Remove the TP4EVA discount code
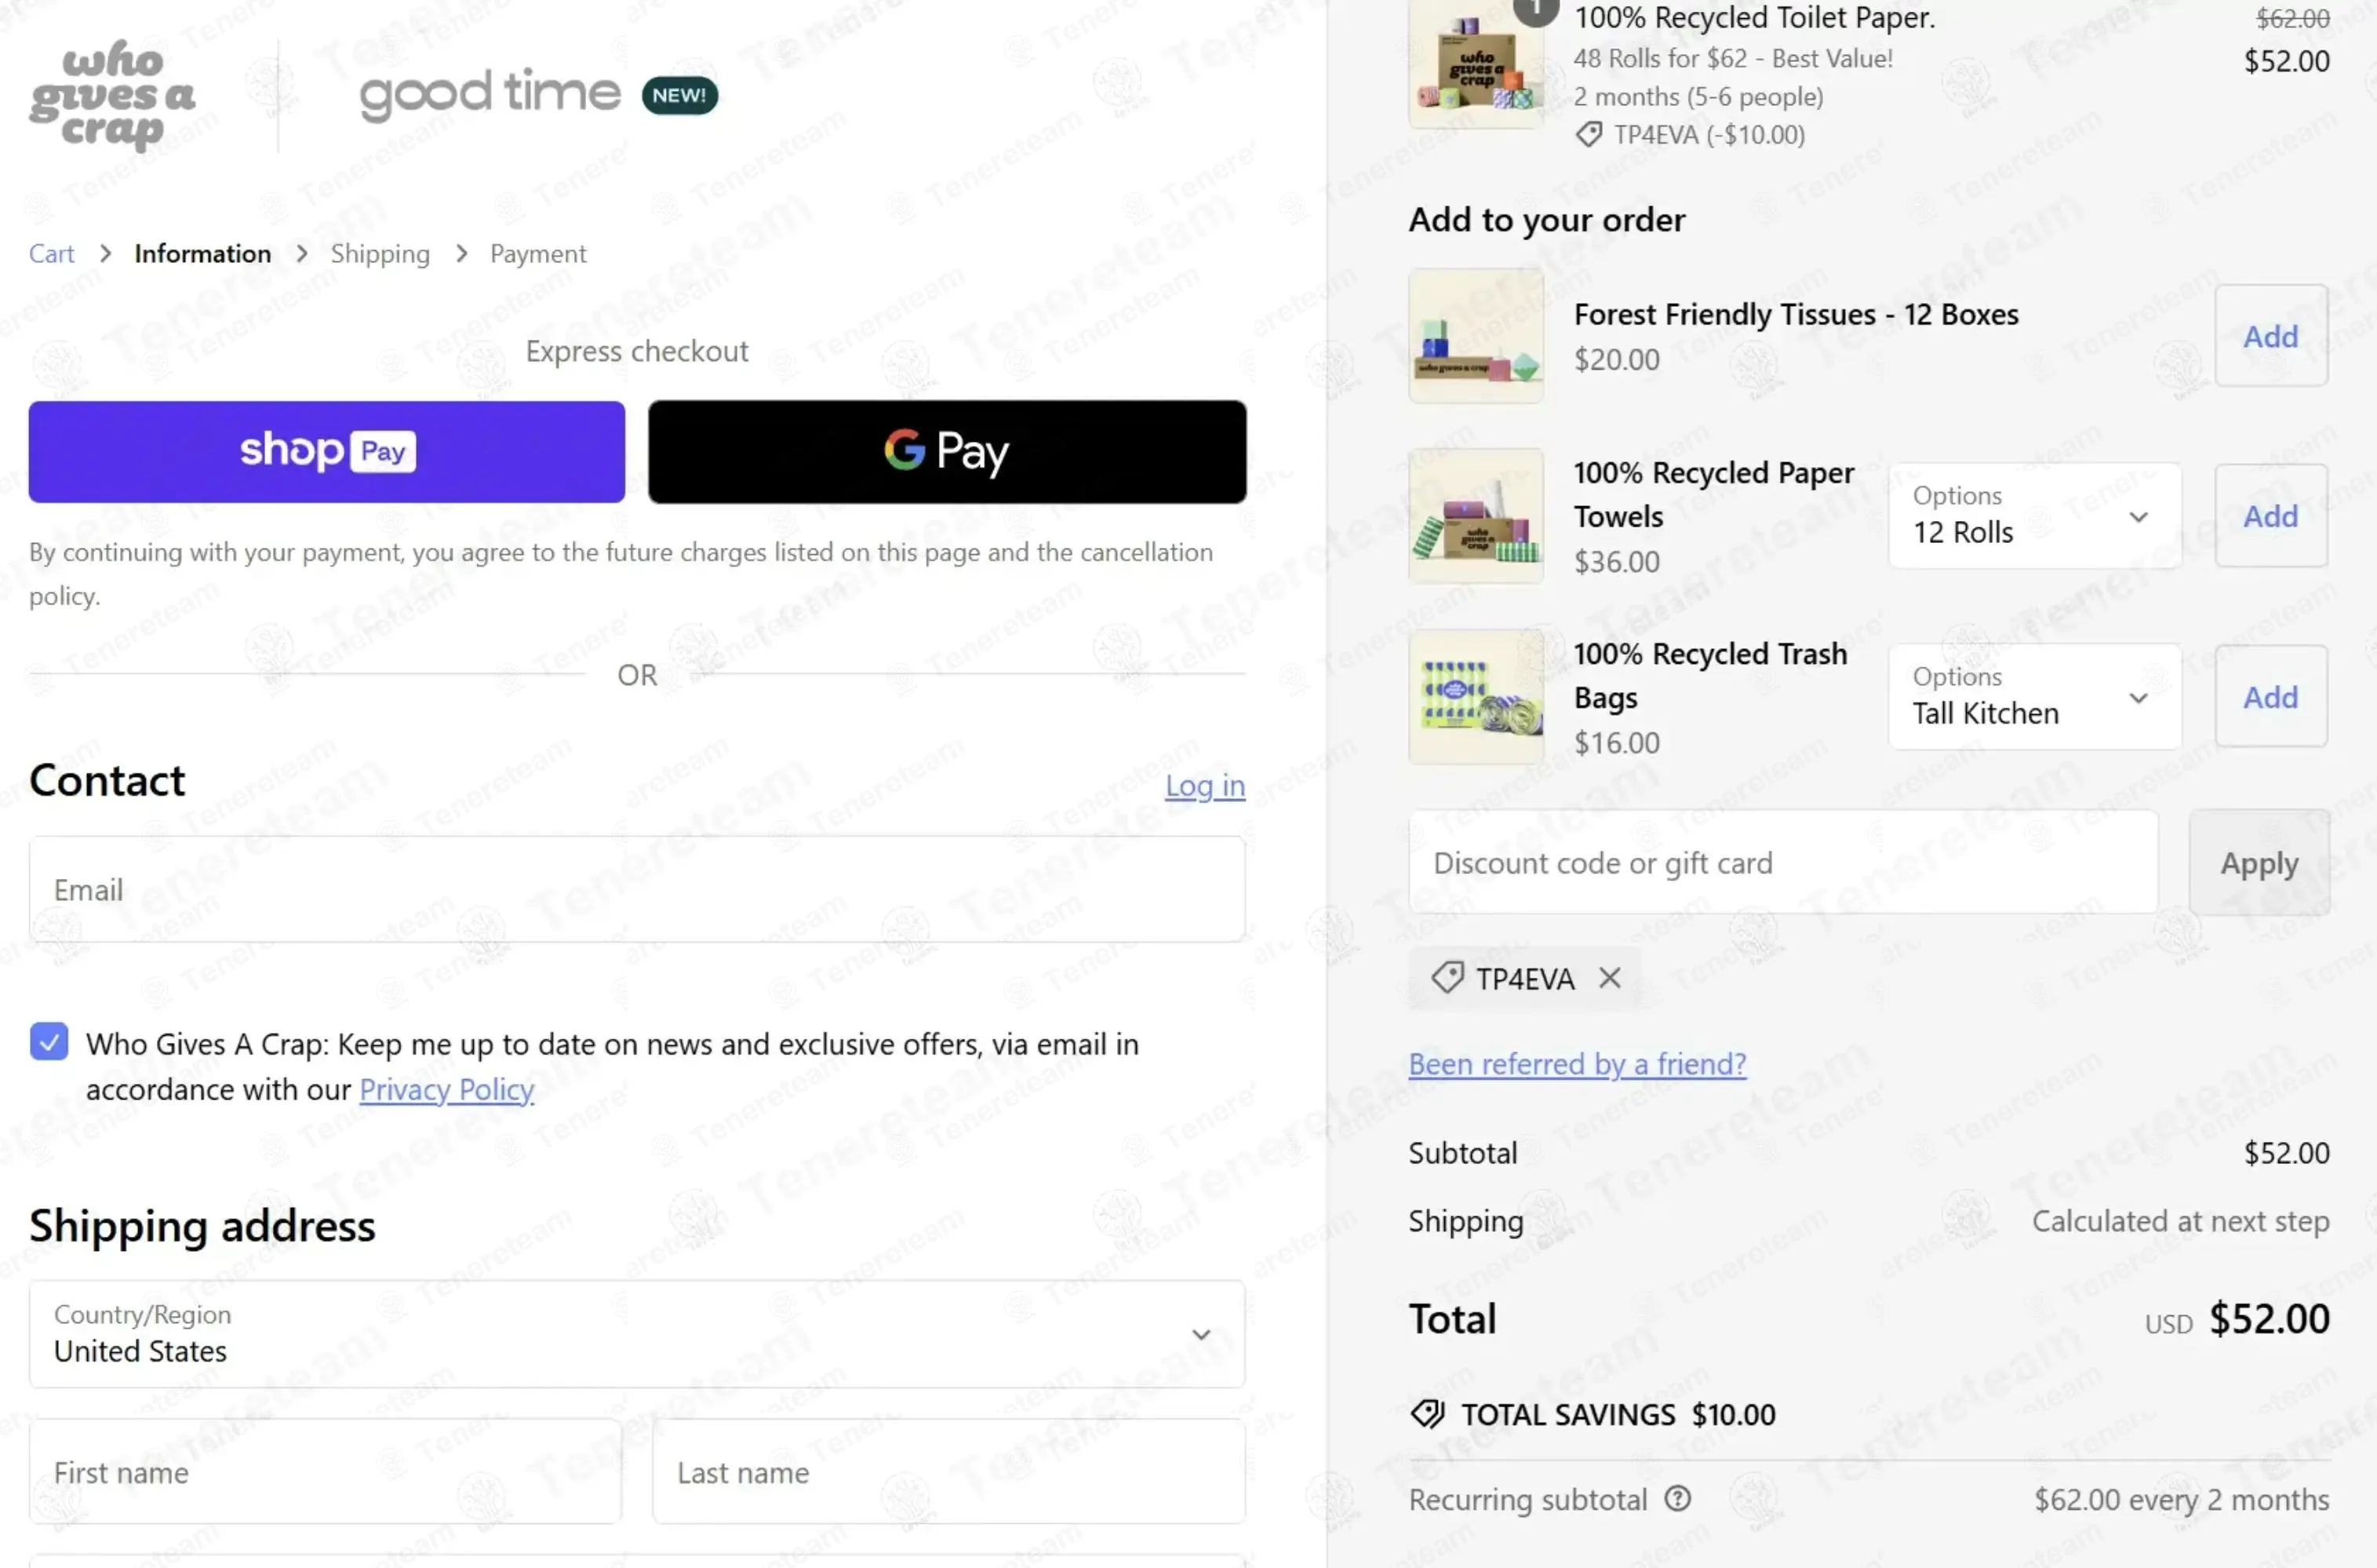The width and height of the screenshot is (2377, 1568). coord(1609,978)
